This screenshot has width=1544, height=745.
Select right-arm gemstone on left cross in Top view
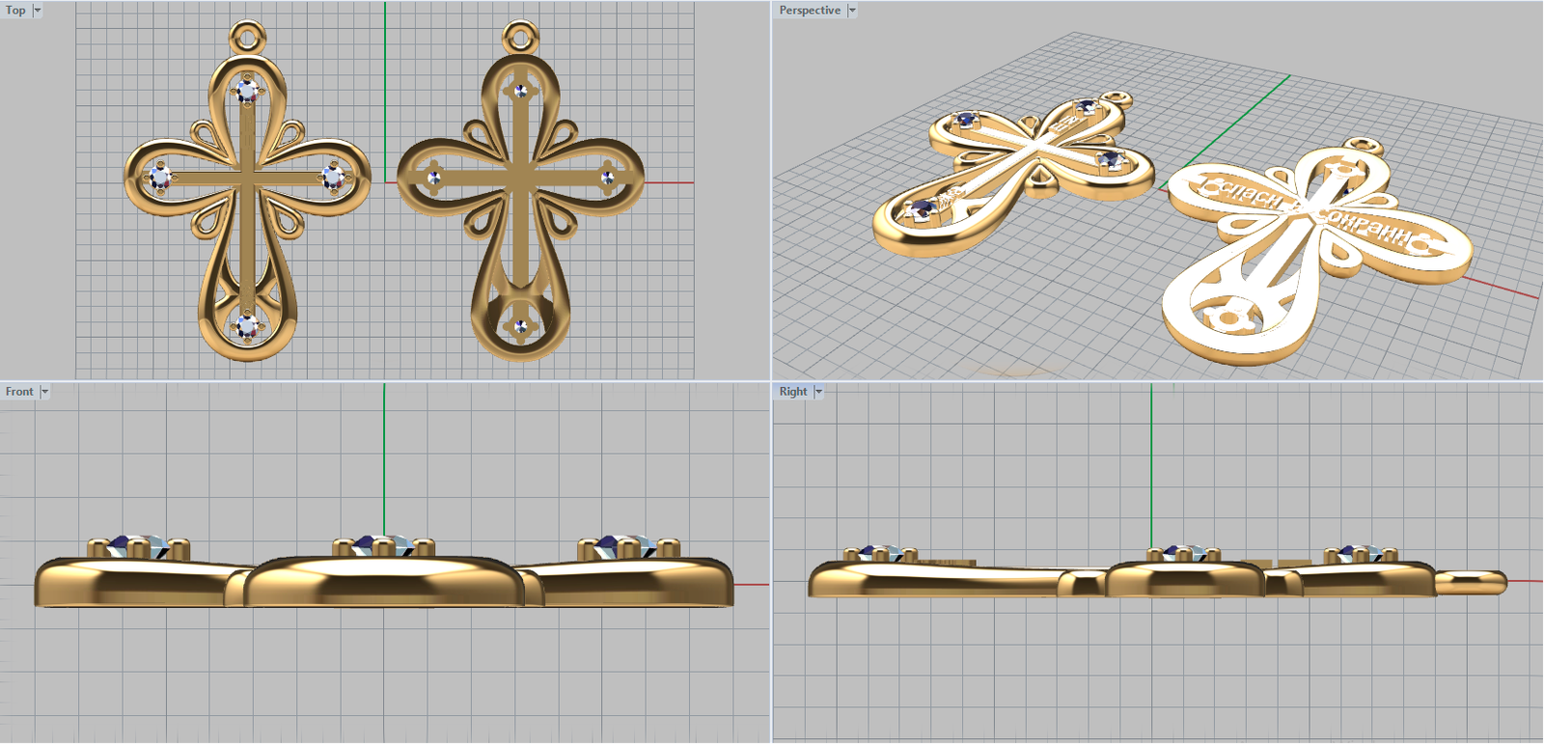pos(333,177)
